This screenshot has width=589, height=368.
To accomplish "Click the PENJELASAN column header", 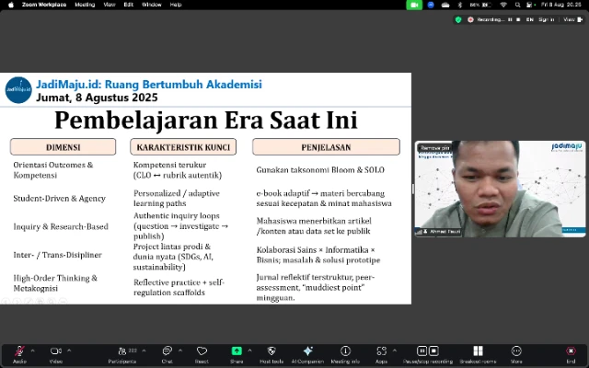I will (326, 147).
